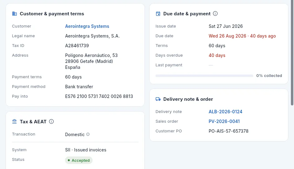This screenshot has height=169, width=294.
Task: Click the Terms value 60 days
Action: click(217, 46)
